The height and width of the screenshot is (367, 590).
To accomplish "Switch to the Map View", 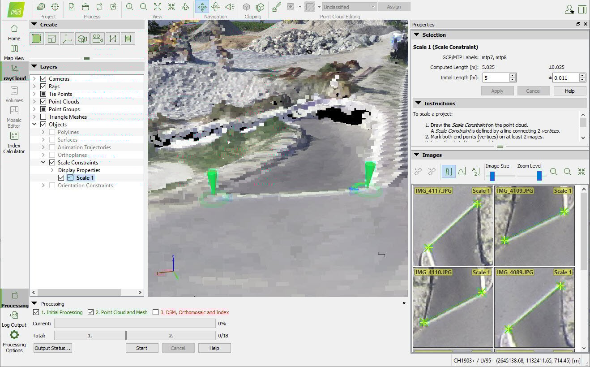I will coord(14,52).
